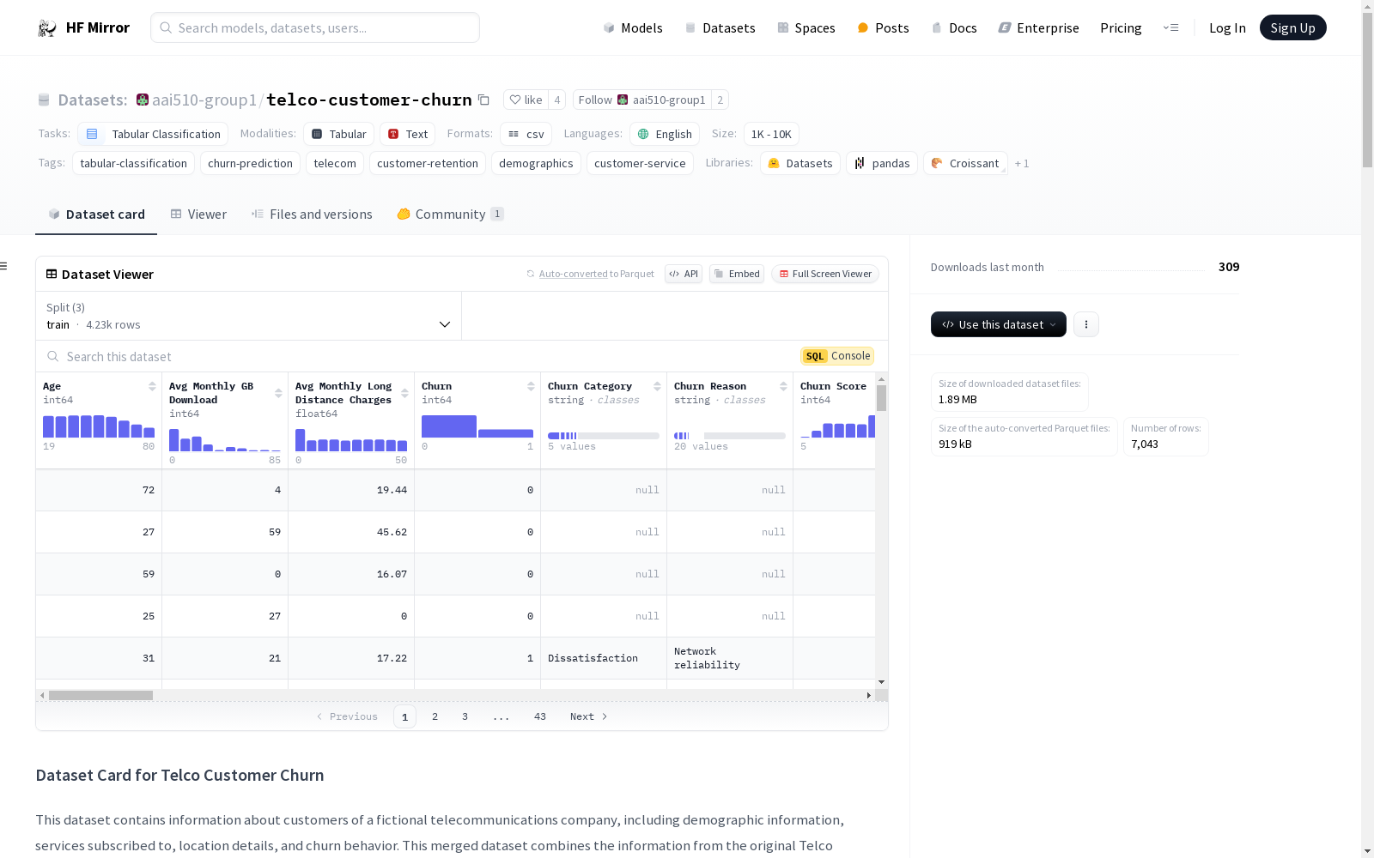Screen dimensions: 1374x858
Task: Open the left sidebar menu icon
Action: 4,266
